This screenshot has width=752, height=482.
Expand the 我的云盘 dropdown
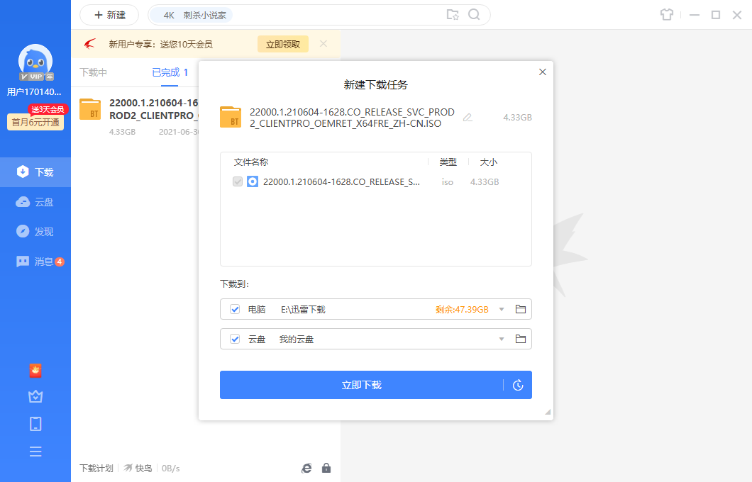point(502,339)
